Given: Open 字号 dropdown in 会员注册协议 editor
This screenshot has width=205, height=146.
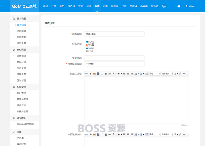Looking at the screenshot, I should click(154, 134).
